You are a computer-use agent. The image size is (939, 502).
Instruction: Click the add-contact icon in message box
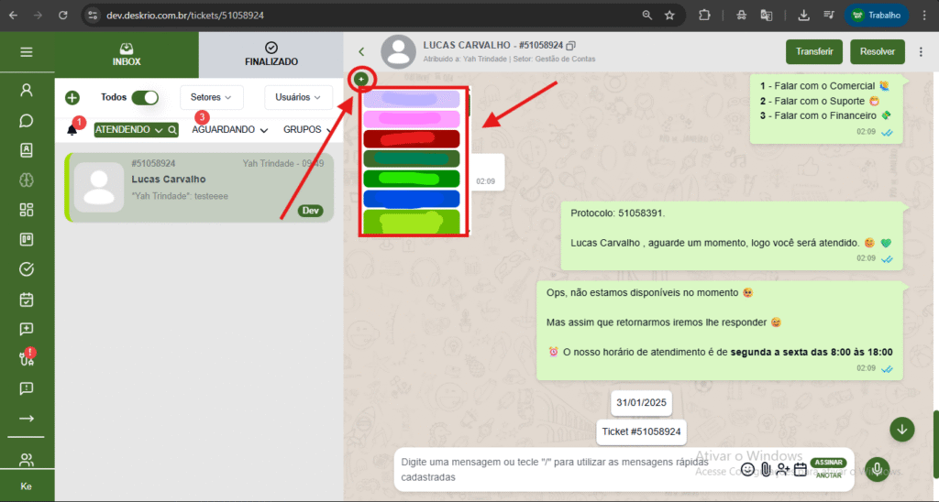click(782, 469)
